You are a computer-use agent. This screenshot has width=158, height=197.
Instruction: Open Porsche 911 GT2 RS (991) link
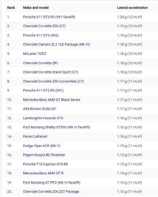(x=43, y=91)
